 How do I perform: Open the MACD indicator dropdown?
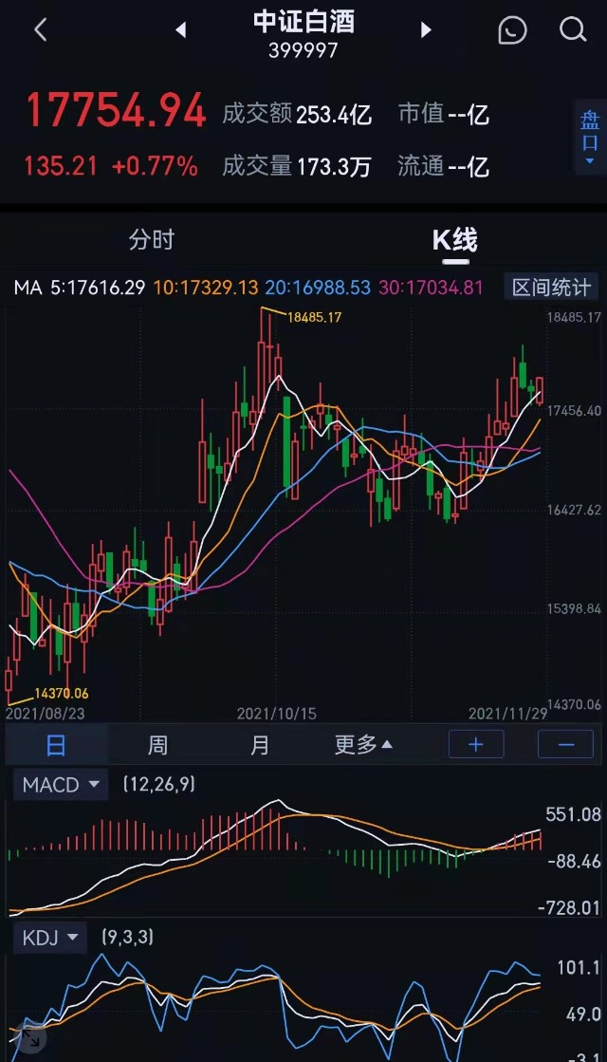[x=61, y=785]
